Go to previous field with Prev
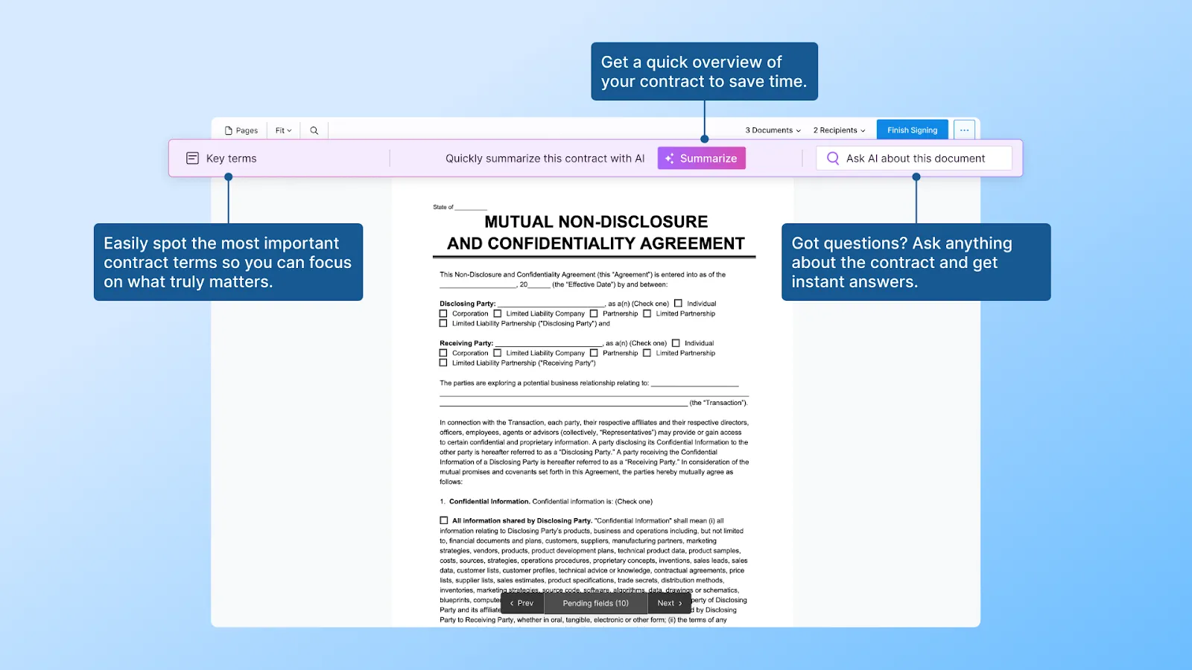 522,603
